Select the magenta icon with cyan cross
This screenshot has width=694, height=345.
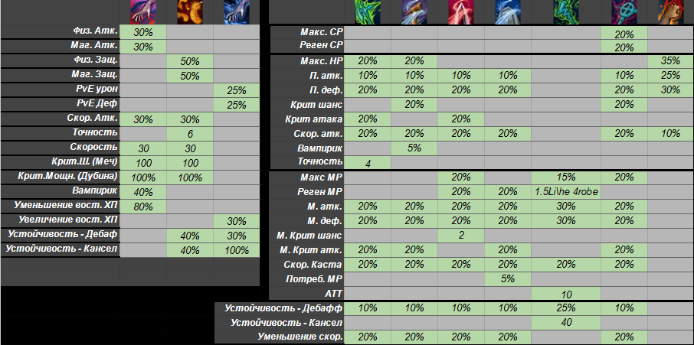coord(624,11)
